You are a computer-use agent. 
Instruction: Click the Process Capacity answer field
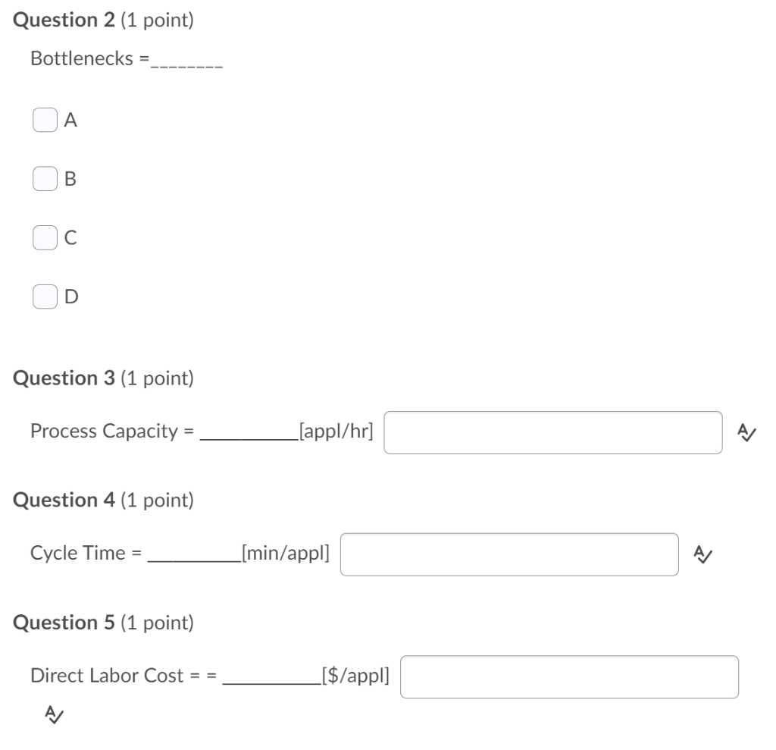pos(554,432)
